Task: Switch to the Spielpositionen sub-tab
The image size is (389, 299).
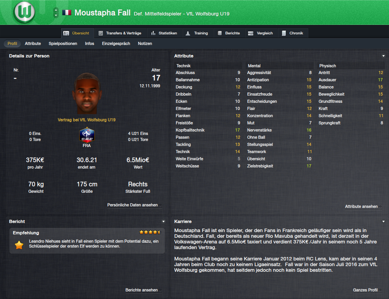Action: 63,44
